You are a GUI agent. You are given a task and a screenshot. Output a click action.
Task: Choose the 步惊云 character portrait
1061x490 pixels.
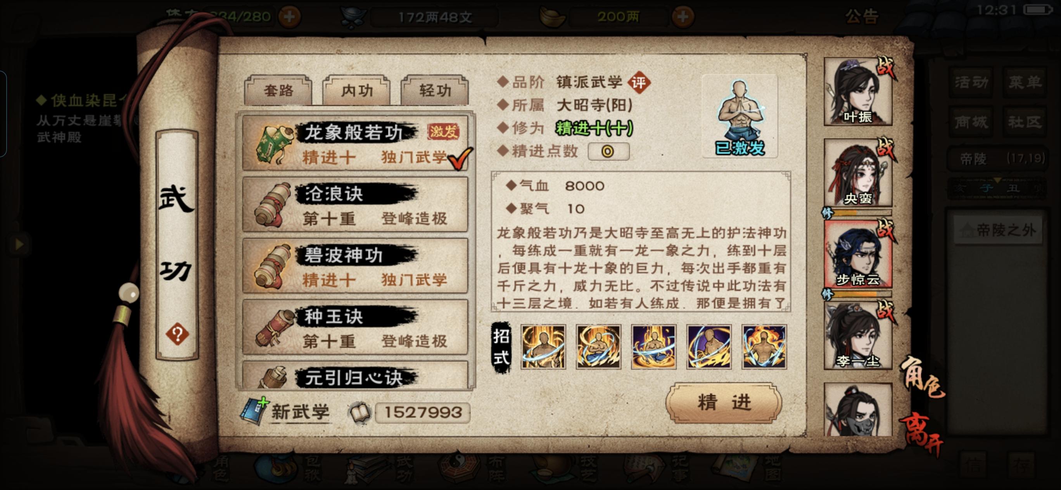click(x=858, y=254)
